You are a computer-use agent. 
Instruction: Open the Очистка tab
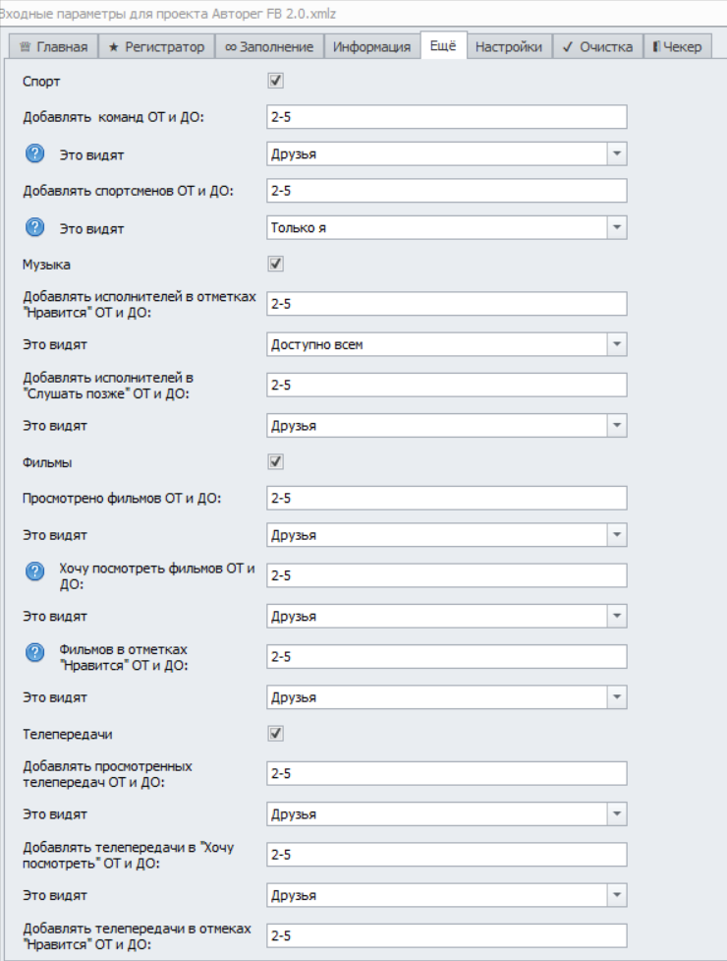[597, 47]
